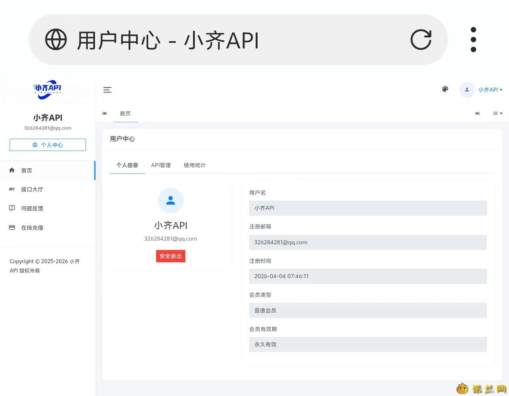Viewport: 509px width, 396px height.
Task: Open the tab options list dropdown
Action: (x=498, y=113)
